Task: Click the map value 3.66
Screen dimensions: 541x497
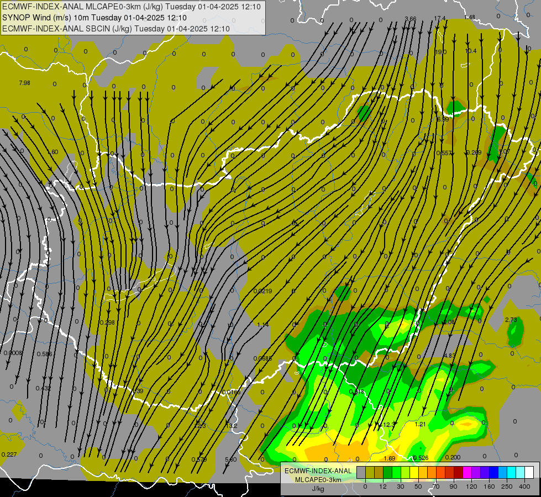Action: [411, 19]
